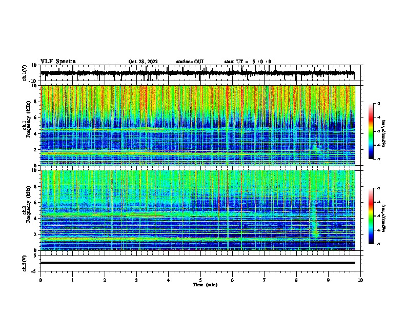Image resolution: width=406 pixels, height=314 pixels.
Task: Click the ch.2 color scale bar
Action: pyautogui.click(x=371, y=216)
